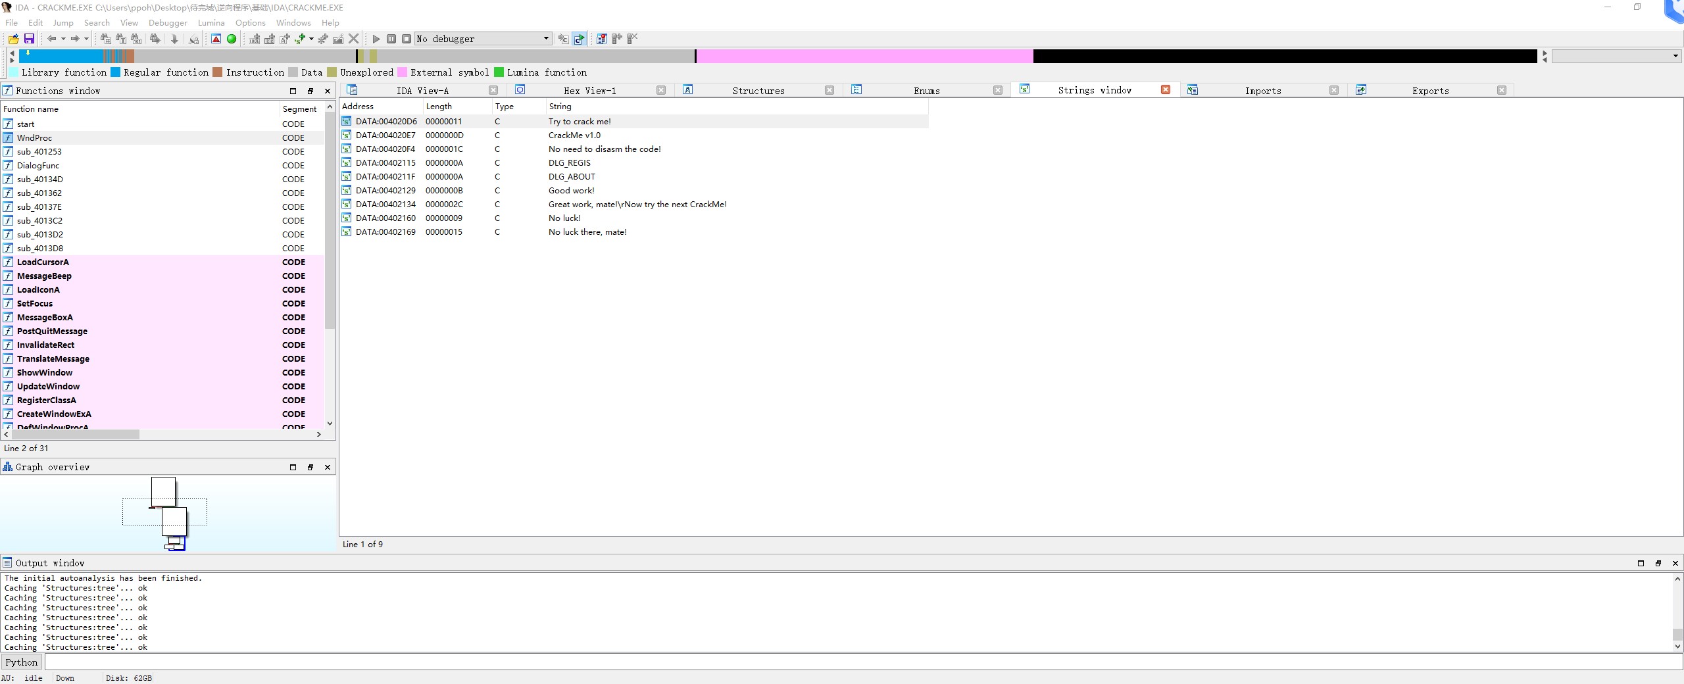Sort functions by Function name header
The width and height of the screenshot is (1684, 684).
[140, 109]
